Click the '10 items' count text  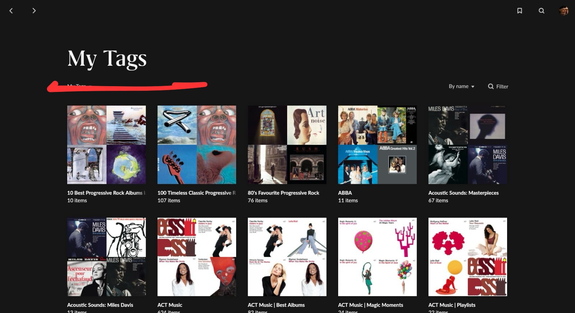pyautogui.click(x=77, y=200)
